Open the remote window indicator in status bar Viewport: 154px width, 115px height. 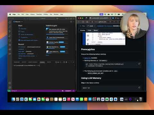[9, 91]
